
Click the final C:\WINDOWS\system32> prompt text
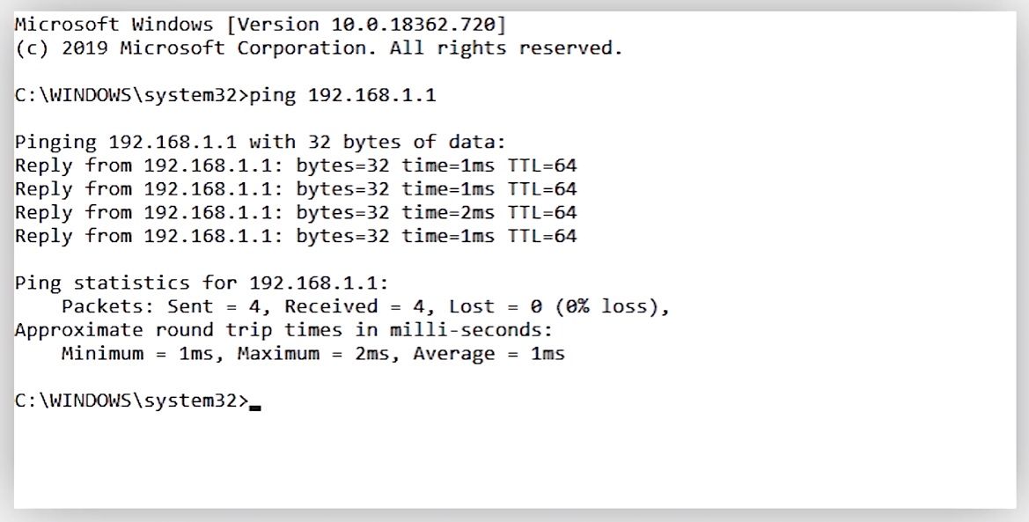point(132,400)
